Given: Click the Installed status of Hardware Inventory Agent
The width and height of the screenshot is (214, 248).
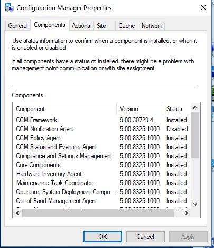Looking at the screenshot, I should [176, 174].
